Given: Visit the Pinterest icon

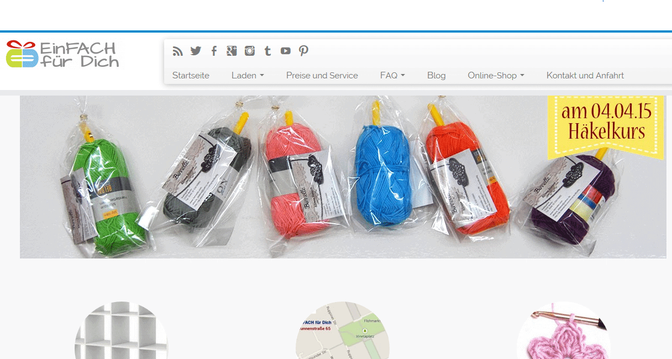Looking at the screenshot, I should (303, 51).
